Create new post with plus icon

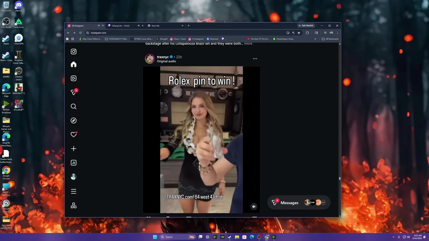73,149
